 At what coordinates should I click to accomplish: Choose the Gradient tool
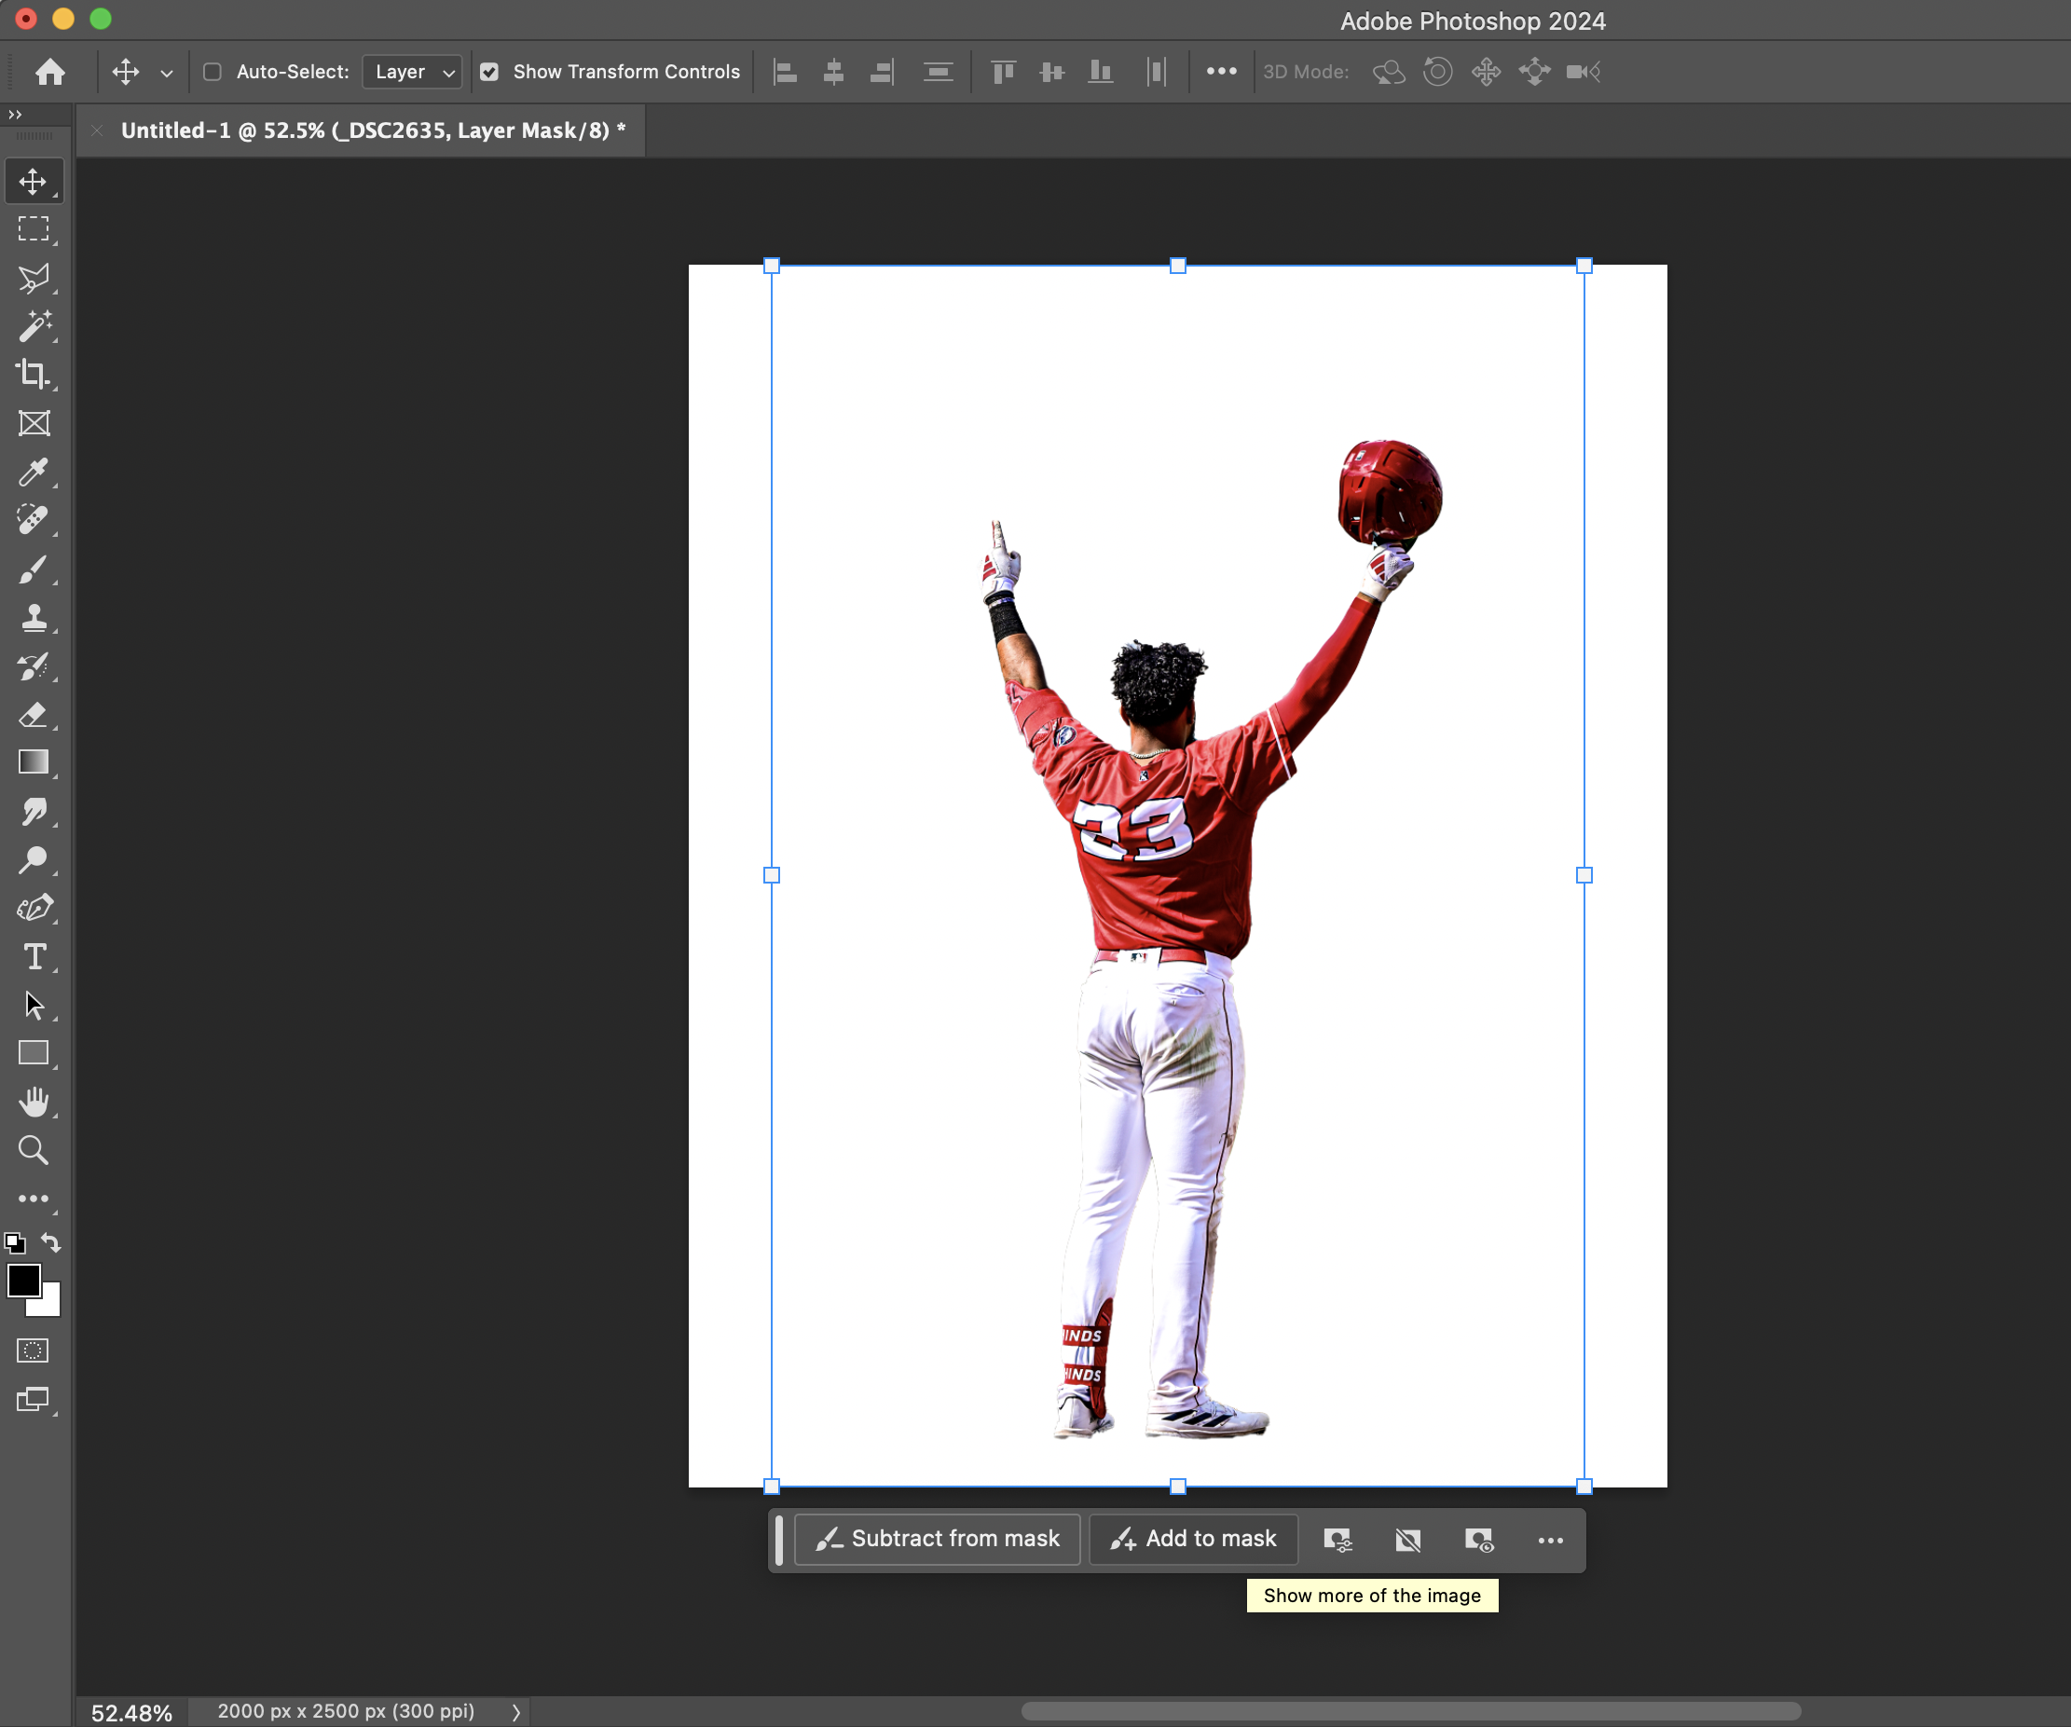pyautogui.click(x=34, y=762)
